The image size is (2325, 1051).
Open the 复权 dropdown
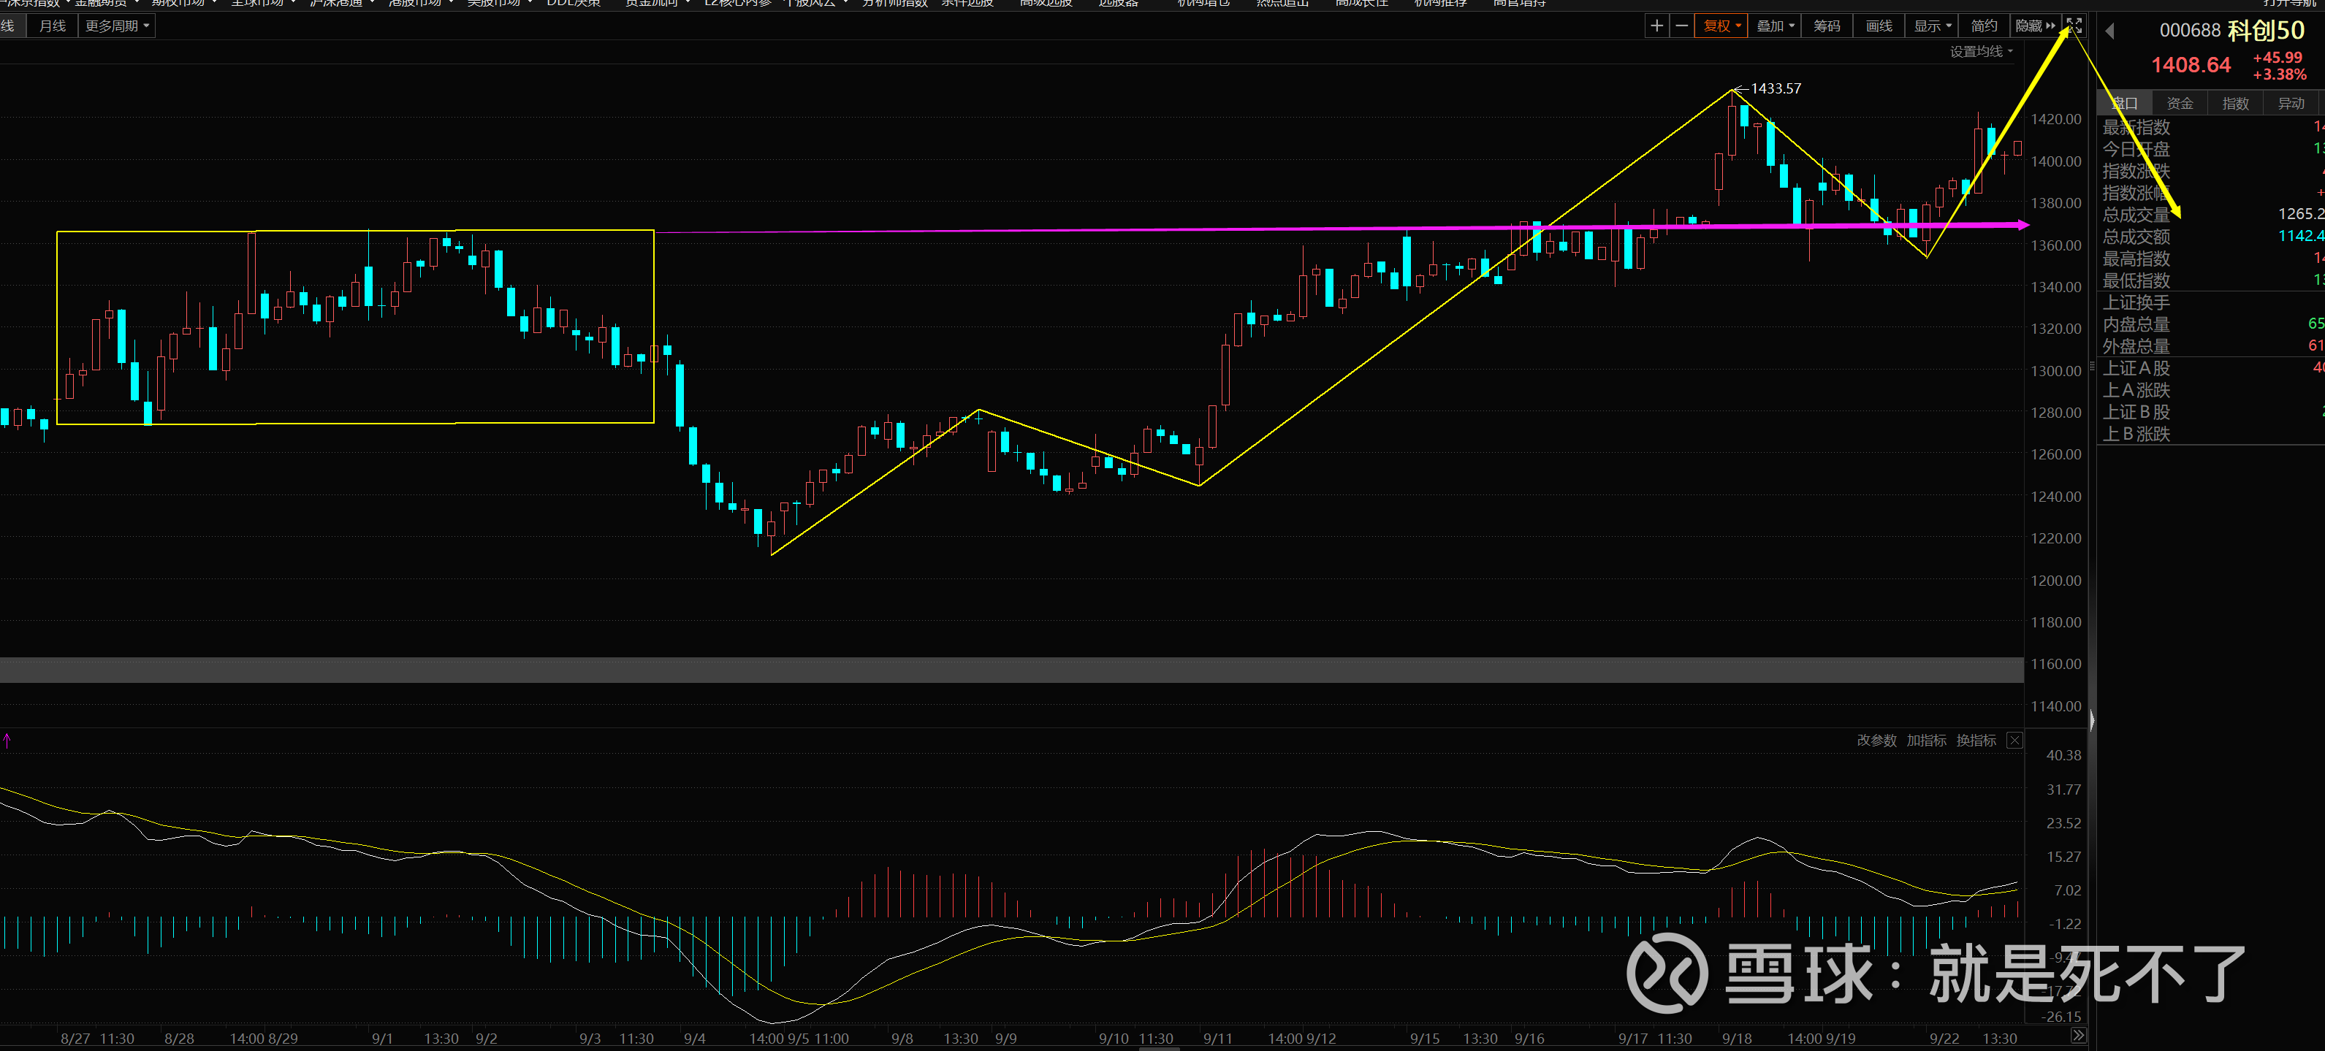pyautogui.click(x=1722, y=26)
